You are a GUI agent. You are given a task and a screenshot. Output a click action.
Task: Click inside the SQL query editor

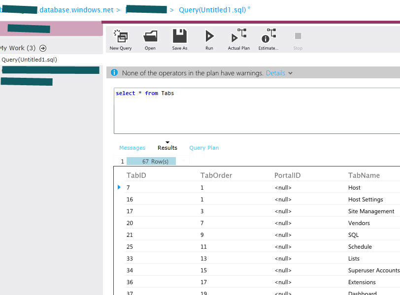click(257, 111)
